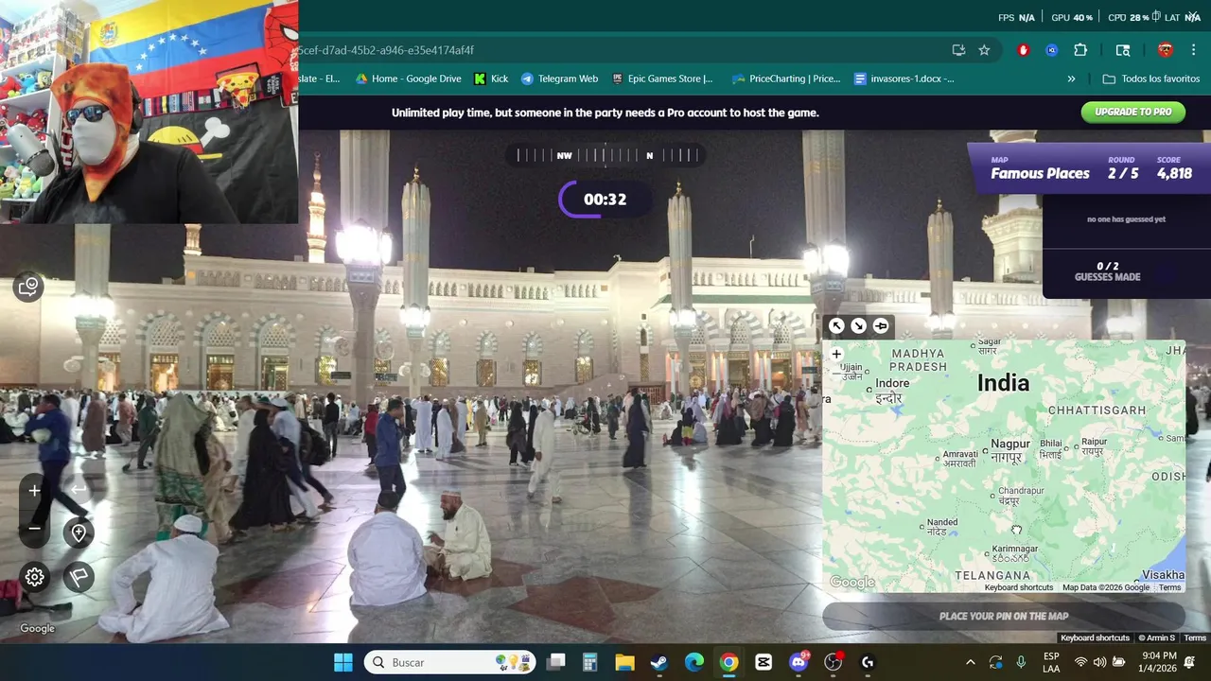Open Logitech G HUB from taskbar
The width and height of the screenshot is (1211, 681).
point(868,662)
